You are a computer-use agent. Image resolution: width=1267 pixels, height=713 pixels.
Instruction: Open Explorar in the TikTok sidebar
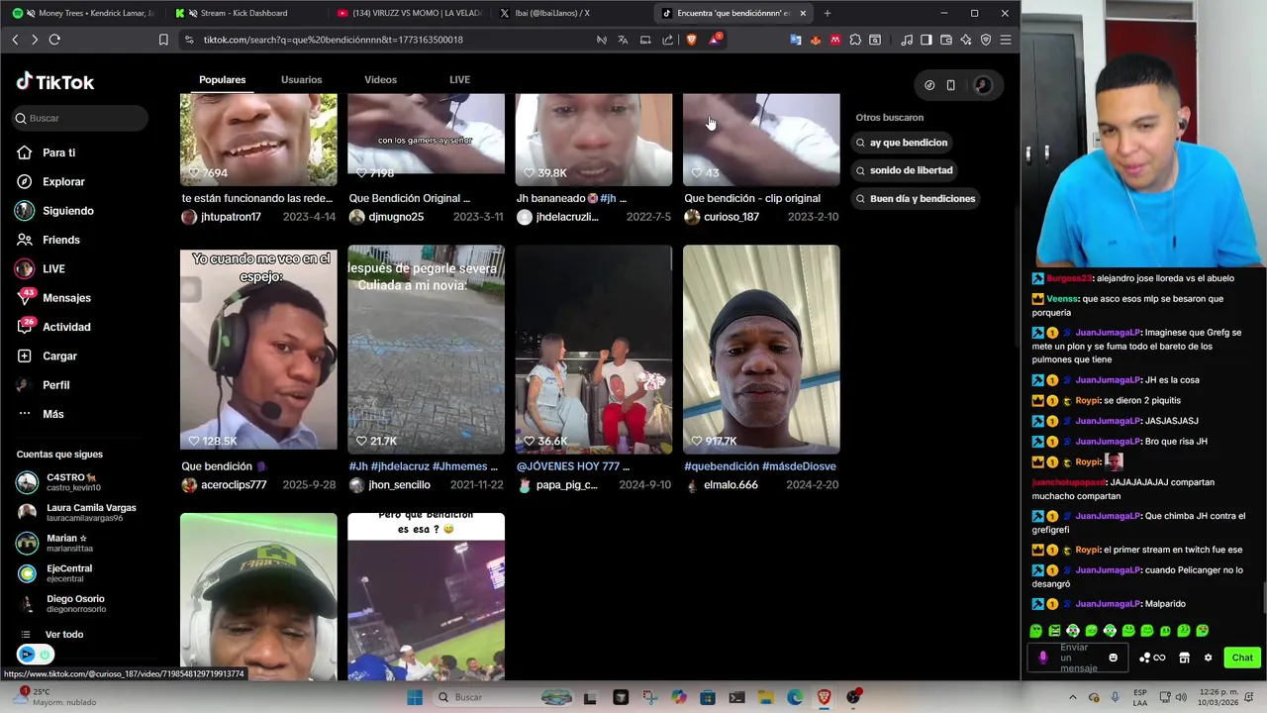pyautogui.click(x=63, y=181)
